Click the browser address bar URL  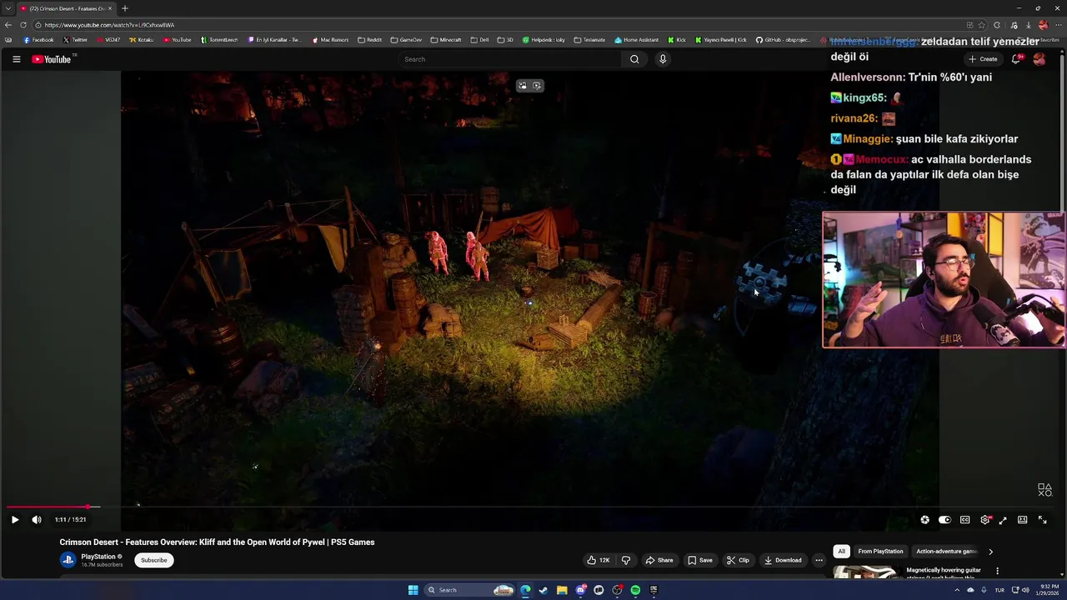pos(110,25)
